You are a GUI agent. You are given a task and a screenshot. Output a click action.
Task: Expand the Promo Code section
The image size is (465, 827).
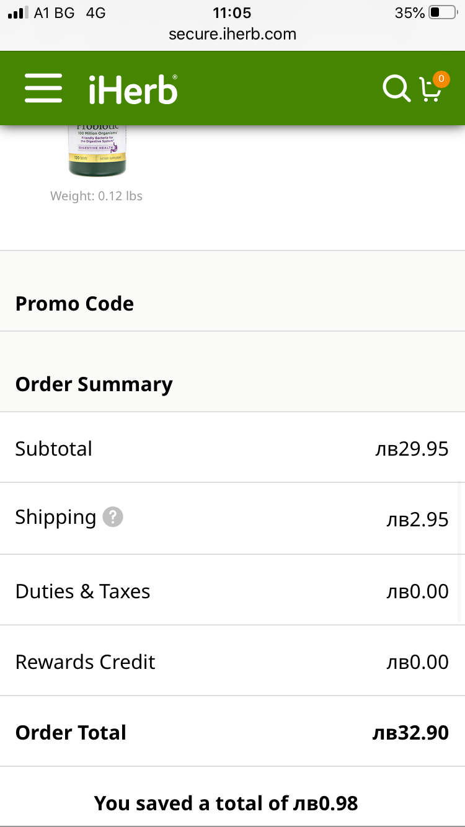click(x=74, y=304)
